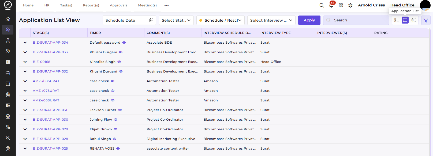Expand row BIZ-SURAT-APP-034
The height and width of the screenshot is (156, 433).
pyautogui.click(x=25, y=43)
